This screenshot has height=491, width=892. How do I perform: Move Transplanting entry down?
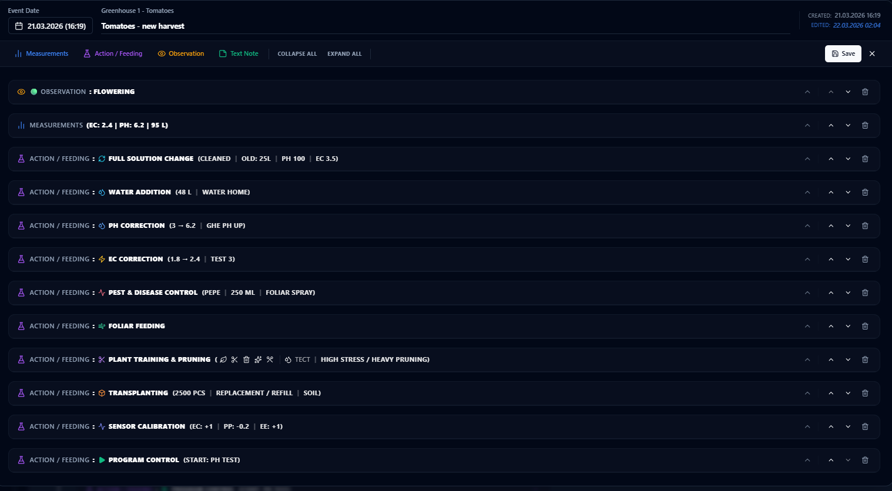(848, 393)
